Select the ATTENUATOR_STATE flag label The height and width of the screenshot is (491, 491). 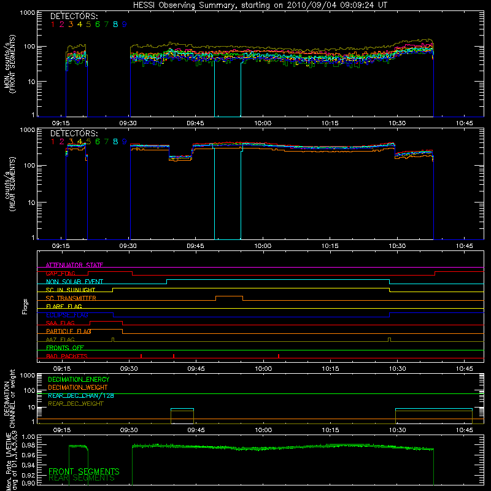pyautogui.click(x=74, y=265)
